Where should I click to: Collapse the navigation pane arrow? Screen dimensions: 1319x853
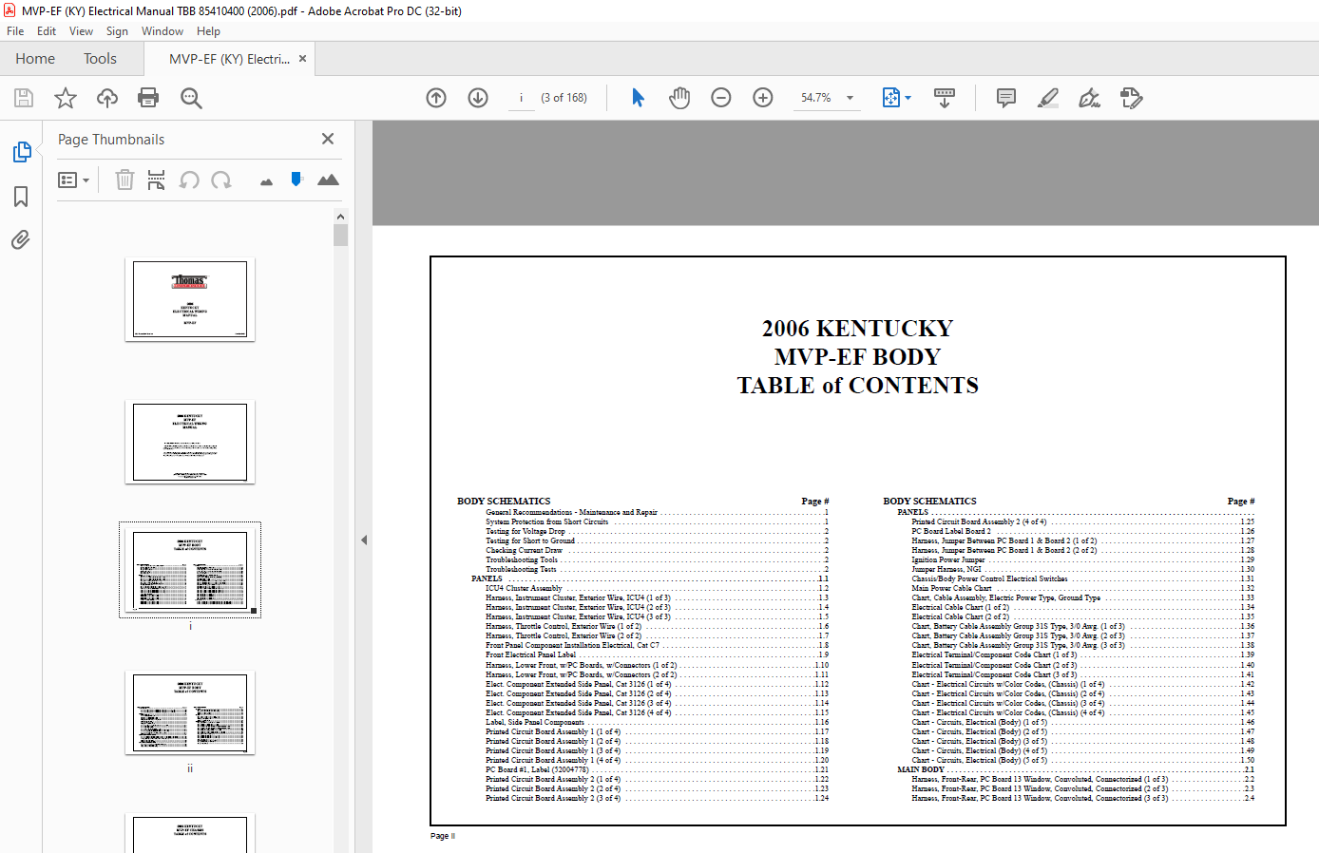point(364,540)
